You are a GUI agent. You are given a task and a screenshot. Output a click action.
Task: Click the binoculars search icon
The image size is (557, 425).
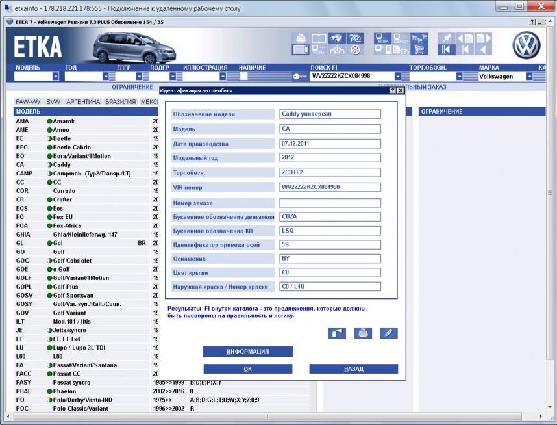[x=337, y=38]
